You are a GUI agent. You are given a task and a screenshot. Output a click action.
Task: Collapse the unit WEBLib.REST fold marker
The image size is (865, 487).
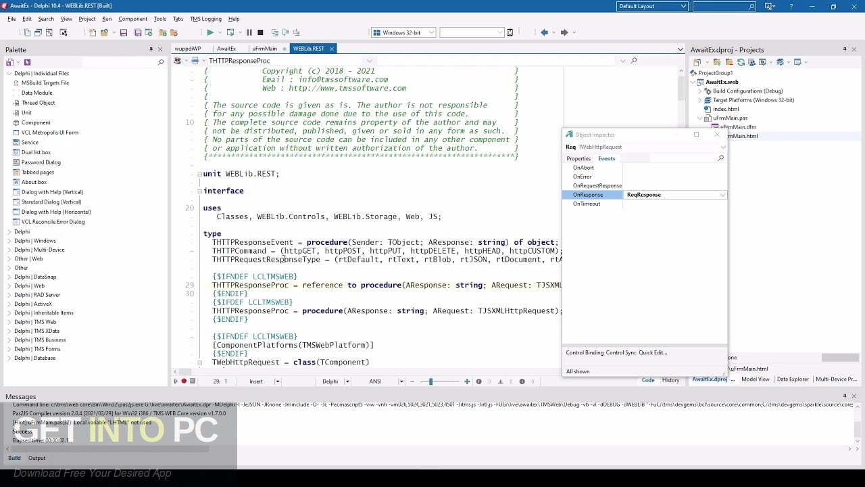199,174
